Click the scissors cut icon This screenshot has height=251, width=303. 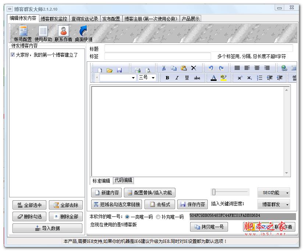164,68
